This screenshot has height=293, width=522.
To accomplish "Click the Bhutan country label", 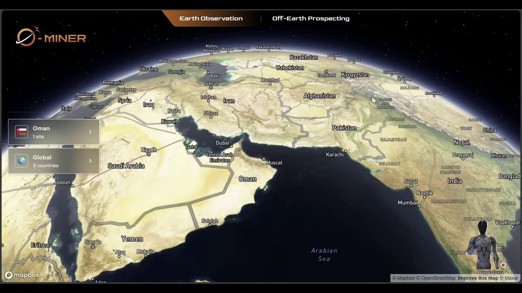I will (499, 156).
